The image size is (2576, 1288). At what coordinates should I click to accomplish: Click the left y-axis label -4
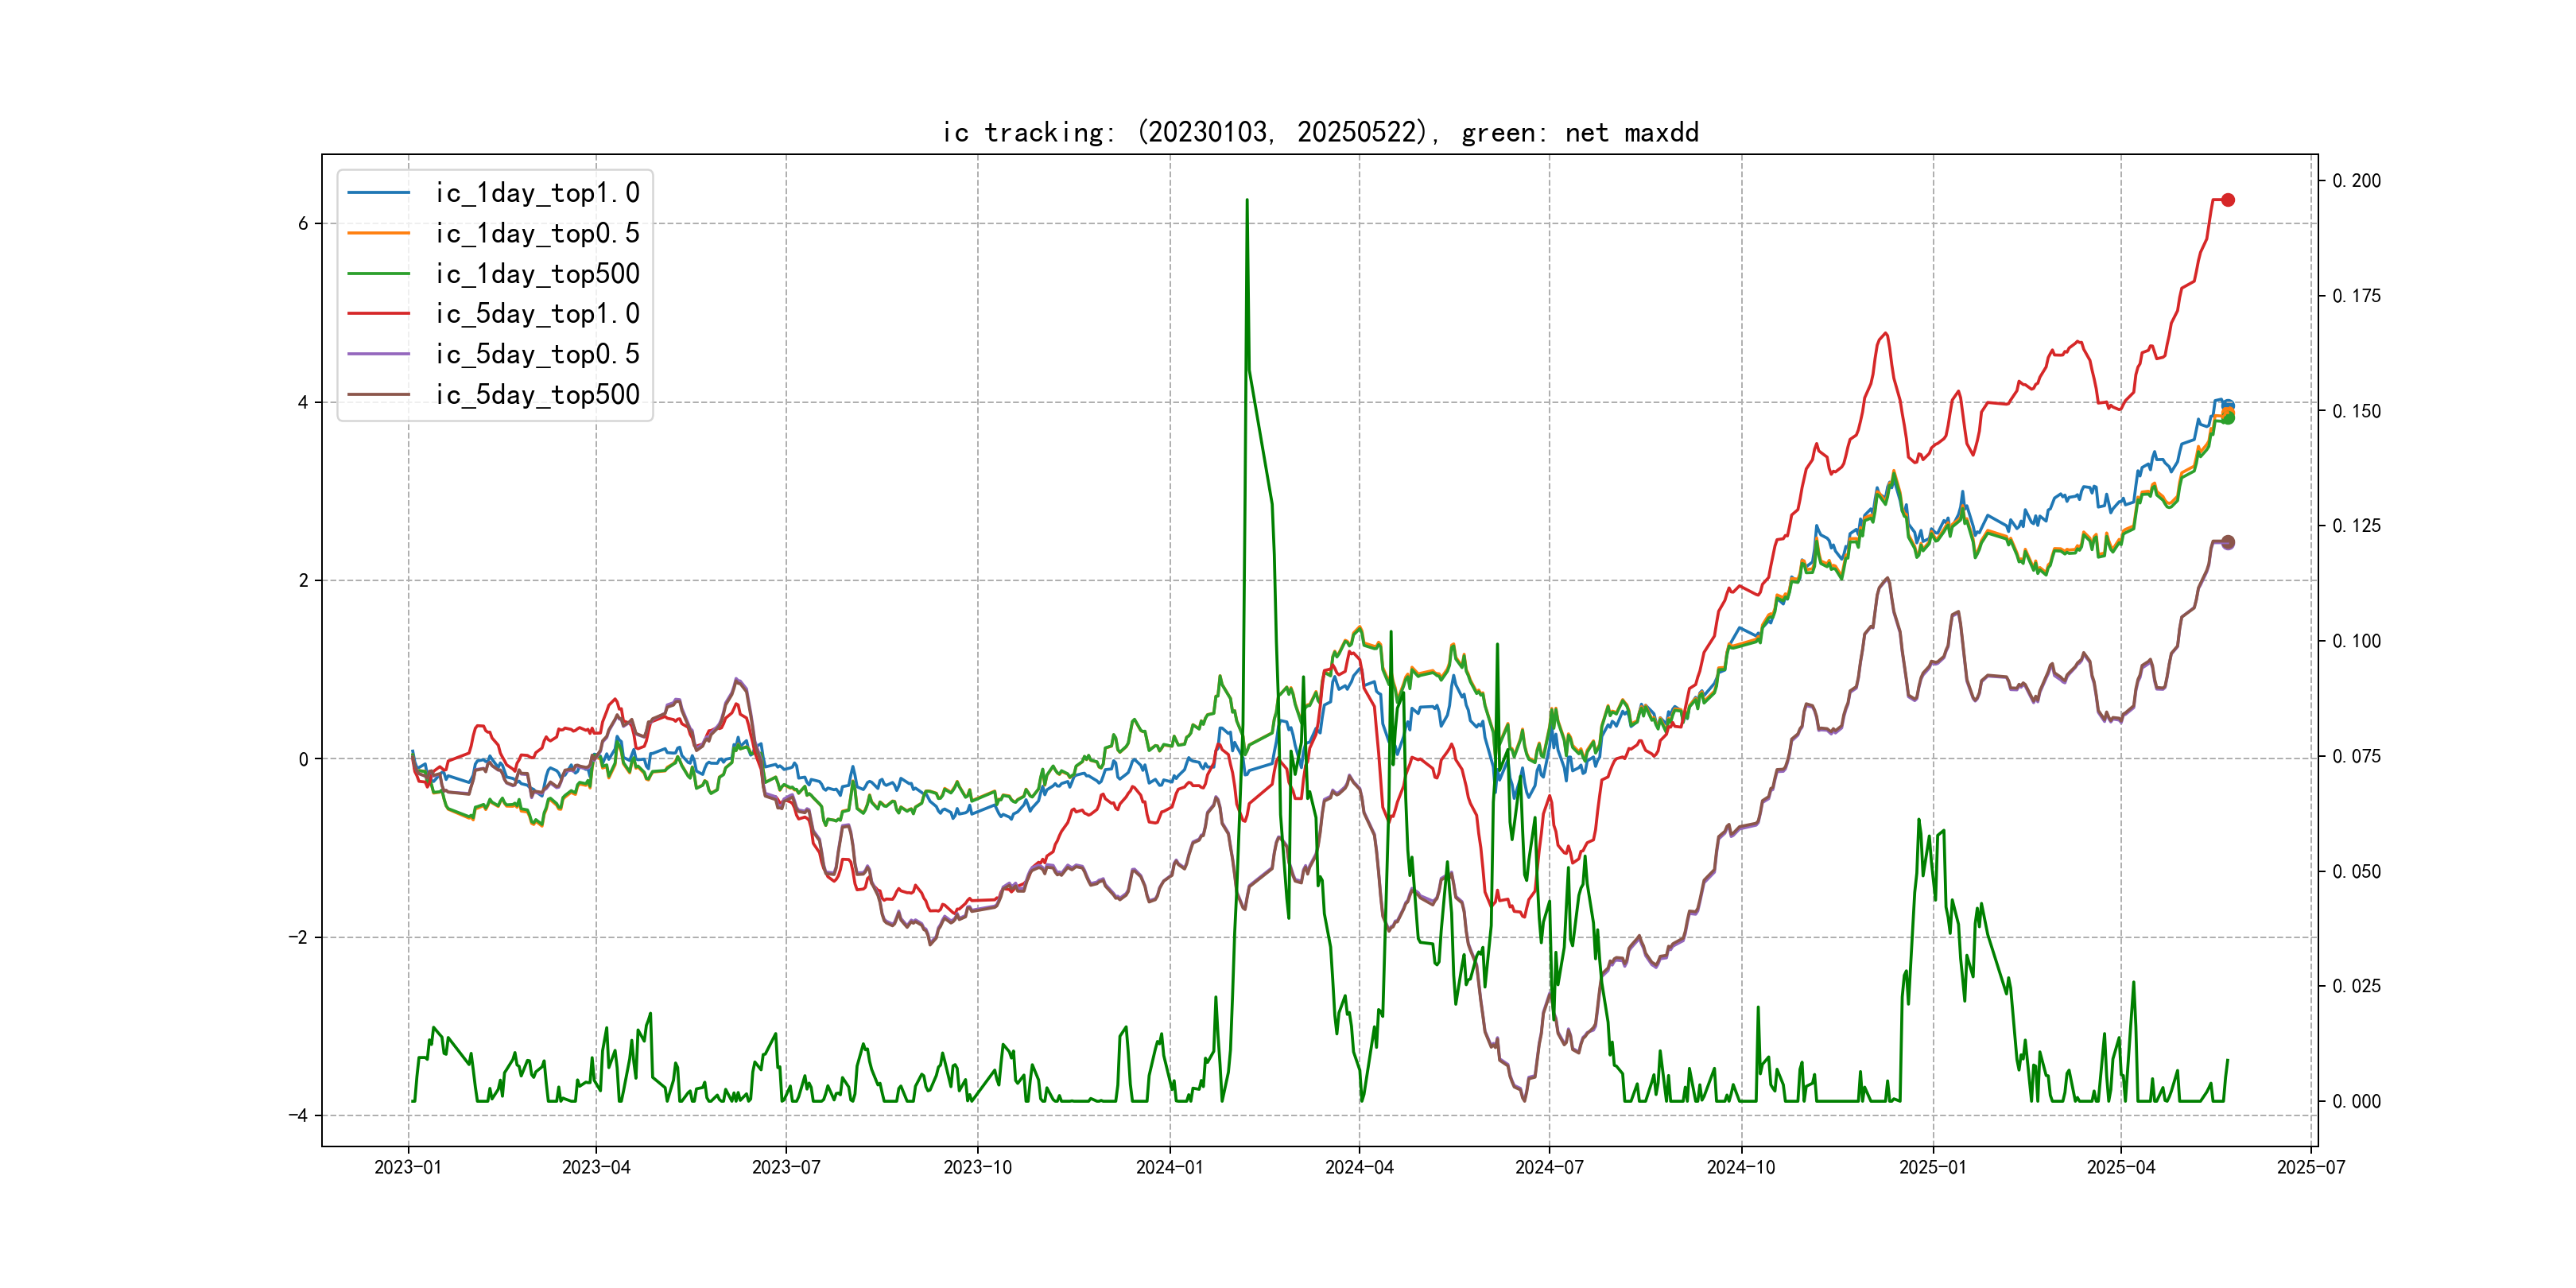(x=298, y=1115)
